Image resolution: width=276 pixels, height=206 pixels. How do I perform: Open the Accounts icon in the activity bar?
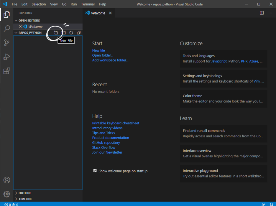[x=7, y=180]
